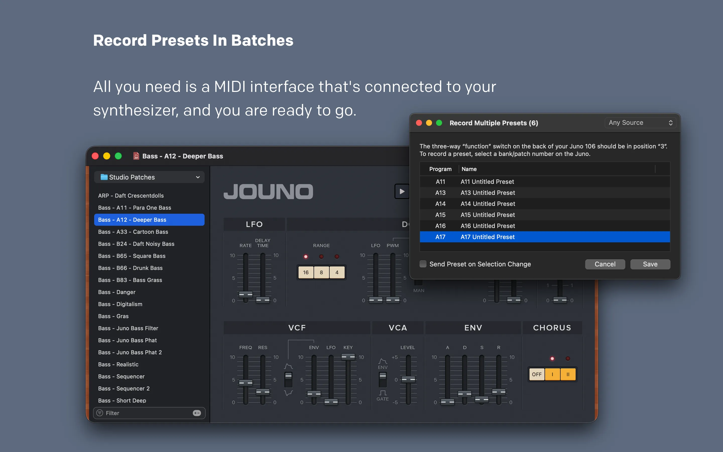The width and height of the screenshot is (723, 452).
Task: Select Bass - Juno Bass Phat 2
Action: click(149, 352)
